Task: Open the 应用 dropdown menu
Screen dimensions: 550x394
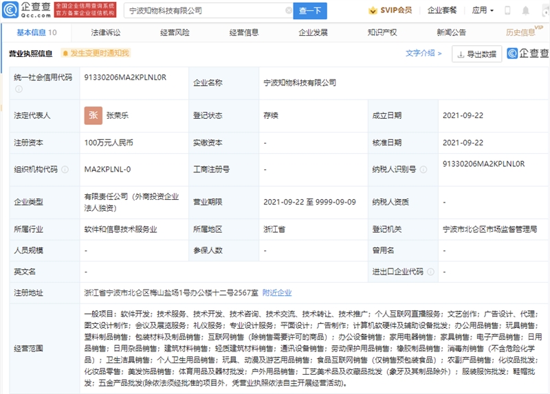Action: tap(483, 10)
